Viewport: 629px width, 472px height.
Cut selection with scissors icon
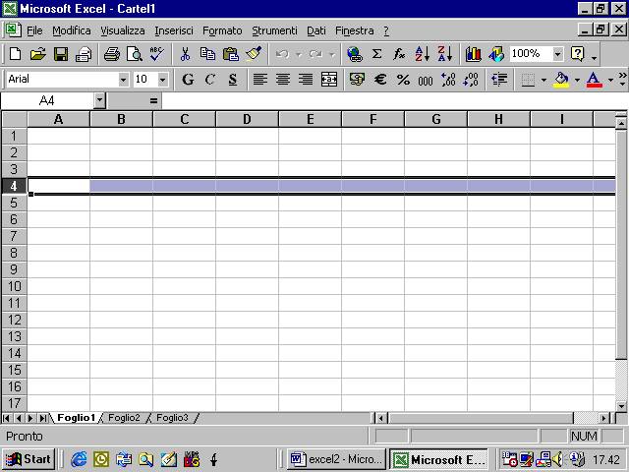tap(185, 54)
